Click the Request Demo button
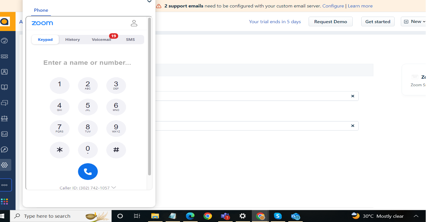 click(x=330, y=22)
